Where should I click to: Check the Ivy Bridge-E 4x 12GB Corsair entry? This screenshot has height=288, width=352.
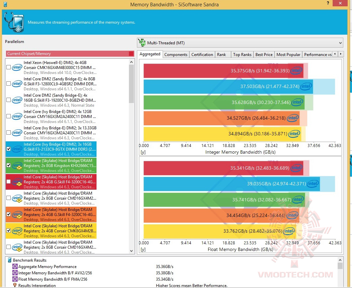click(9, 116)
